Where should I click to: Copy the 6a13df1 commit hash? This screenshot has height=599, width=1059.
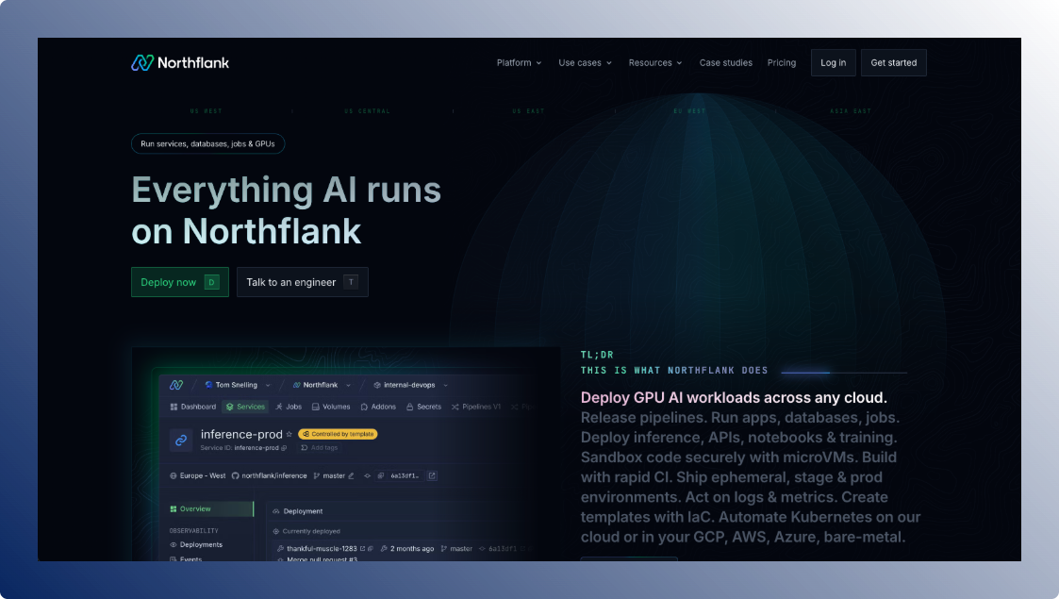coord(381,476)
